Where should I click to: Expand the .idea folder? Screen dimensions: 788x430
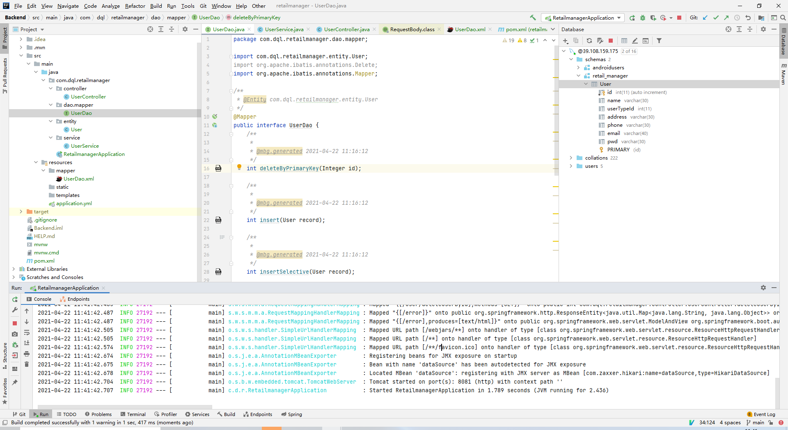(21, 39)
